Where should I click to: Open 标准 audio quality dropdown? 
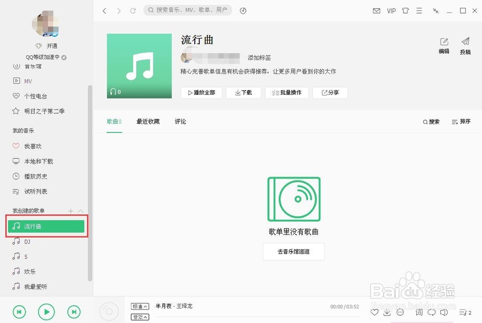[x=140, y=307]
